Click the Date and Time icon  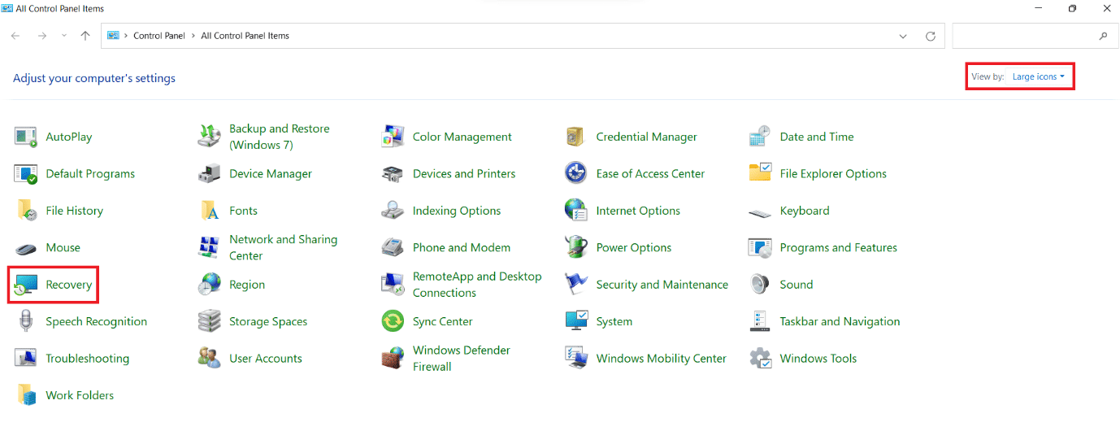point(760,137)
